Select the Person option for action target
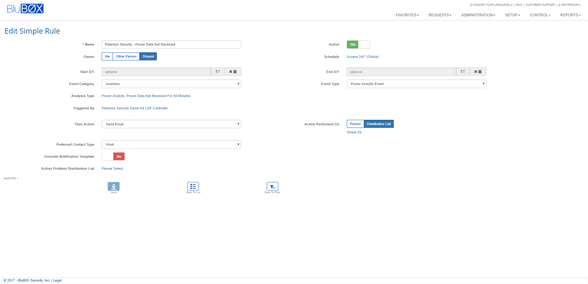Screen dimensions: 588x284 coord(355,124)
